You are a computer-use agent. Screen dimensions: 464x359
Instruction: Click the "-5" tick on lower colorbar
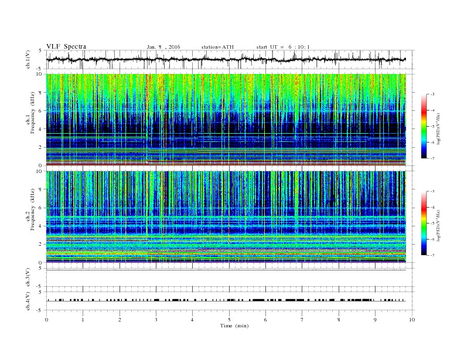(432, 223)
